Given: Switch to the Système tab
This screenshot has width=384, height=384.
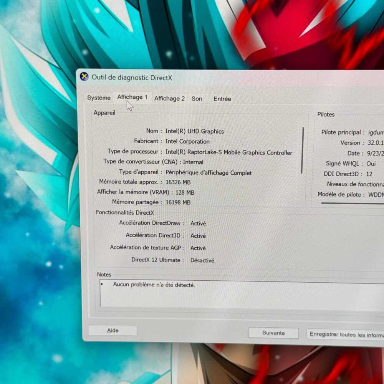Looking at the screenshot, I should click(x=99, y=98).
